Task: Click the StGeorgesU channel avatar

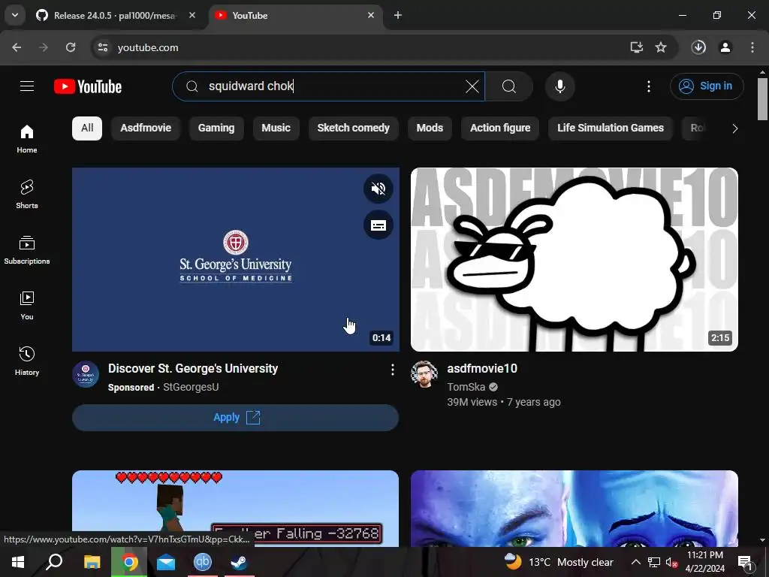Action: point(86,374)
